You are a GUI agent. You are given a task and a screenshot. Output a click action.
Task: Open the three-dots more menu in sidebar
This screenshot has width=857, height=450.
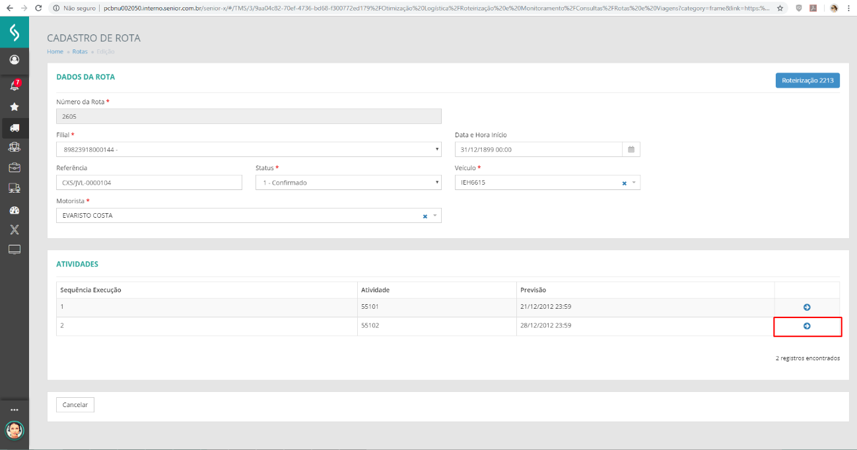pos(14,410)
